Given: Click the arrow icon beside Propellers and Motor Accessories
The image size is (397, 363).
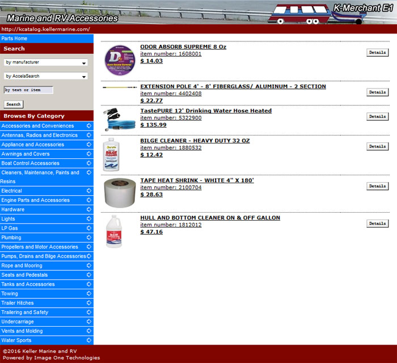Looking at the screenshot, I should coord(89,247).
